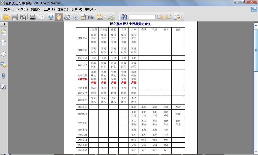Open the Attachments paperclip panel
Image resolution: width=258 pixels, height=155 pixels.
[x=4, y=76]
